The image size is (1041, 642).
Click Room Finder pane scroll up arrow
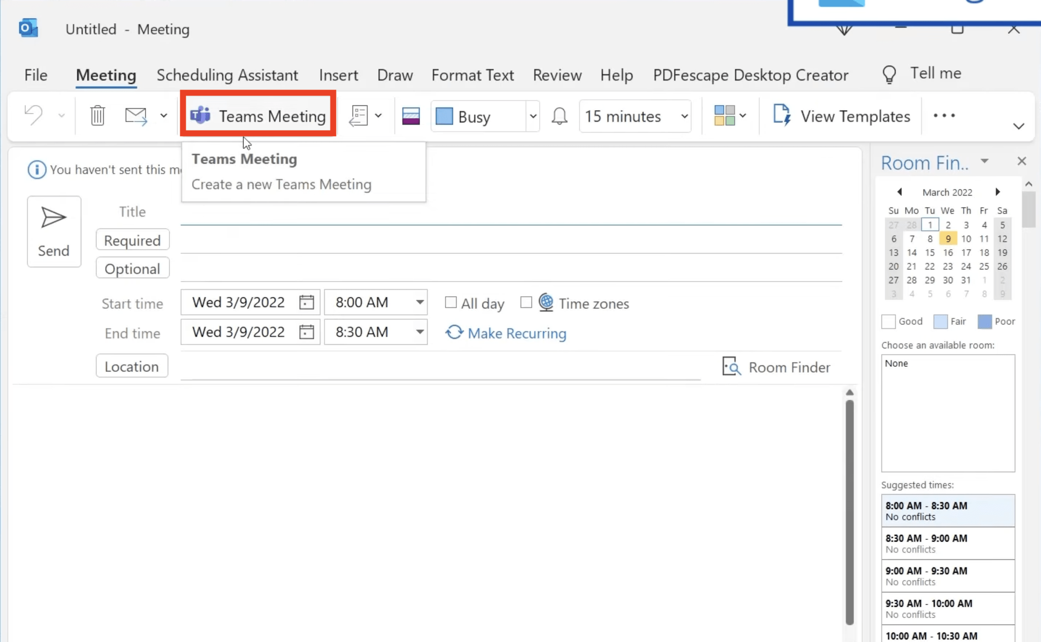(x=1028, y=184)
